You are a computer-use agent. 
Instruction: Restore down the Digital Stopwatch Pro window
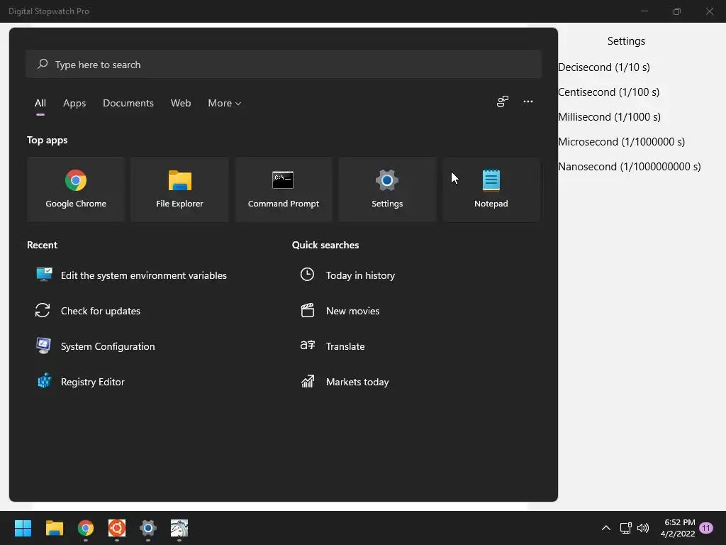click(677, 11)
